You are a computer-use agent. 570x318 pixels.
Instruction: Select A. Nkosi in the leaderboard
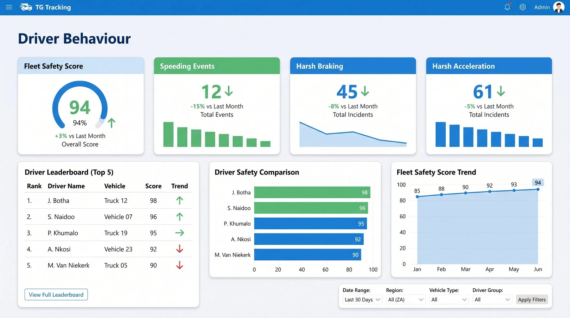[59, 249]
